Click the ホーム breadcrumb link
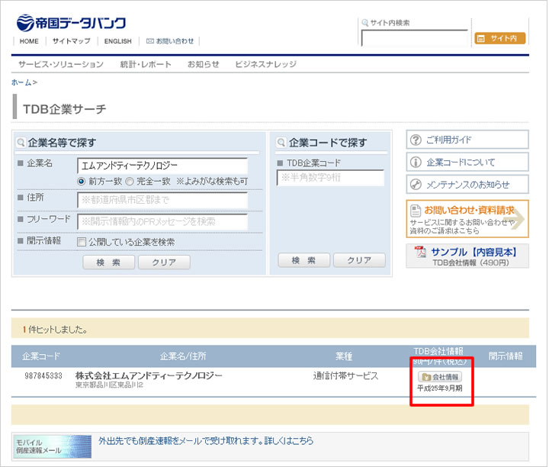This screenshot has height=467, width=549. [21, 82]
